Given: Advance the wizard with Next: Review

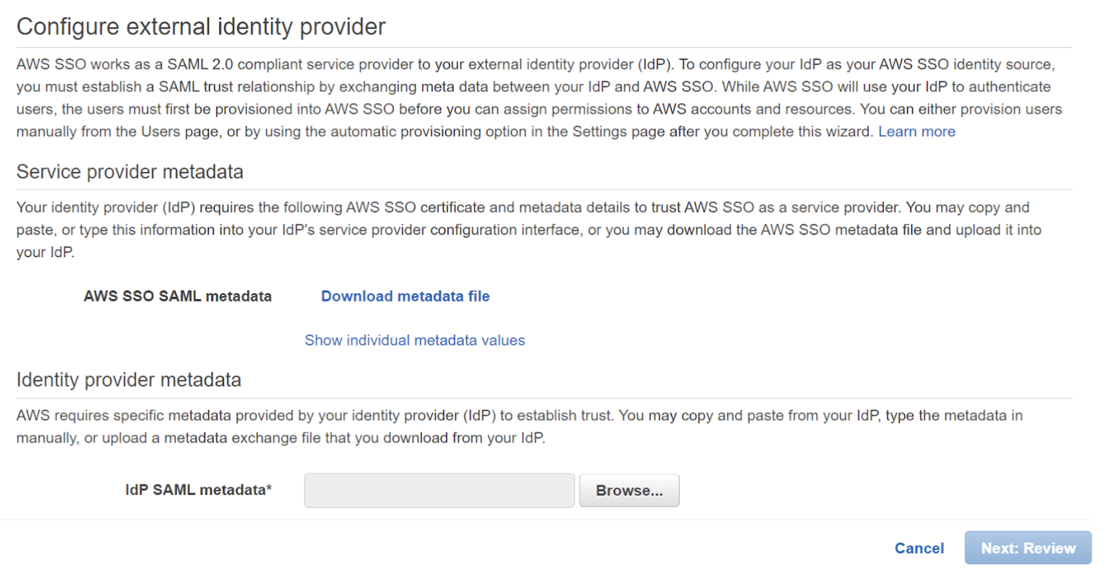Looking at the screenshot, I should click(1027, 548).
